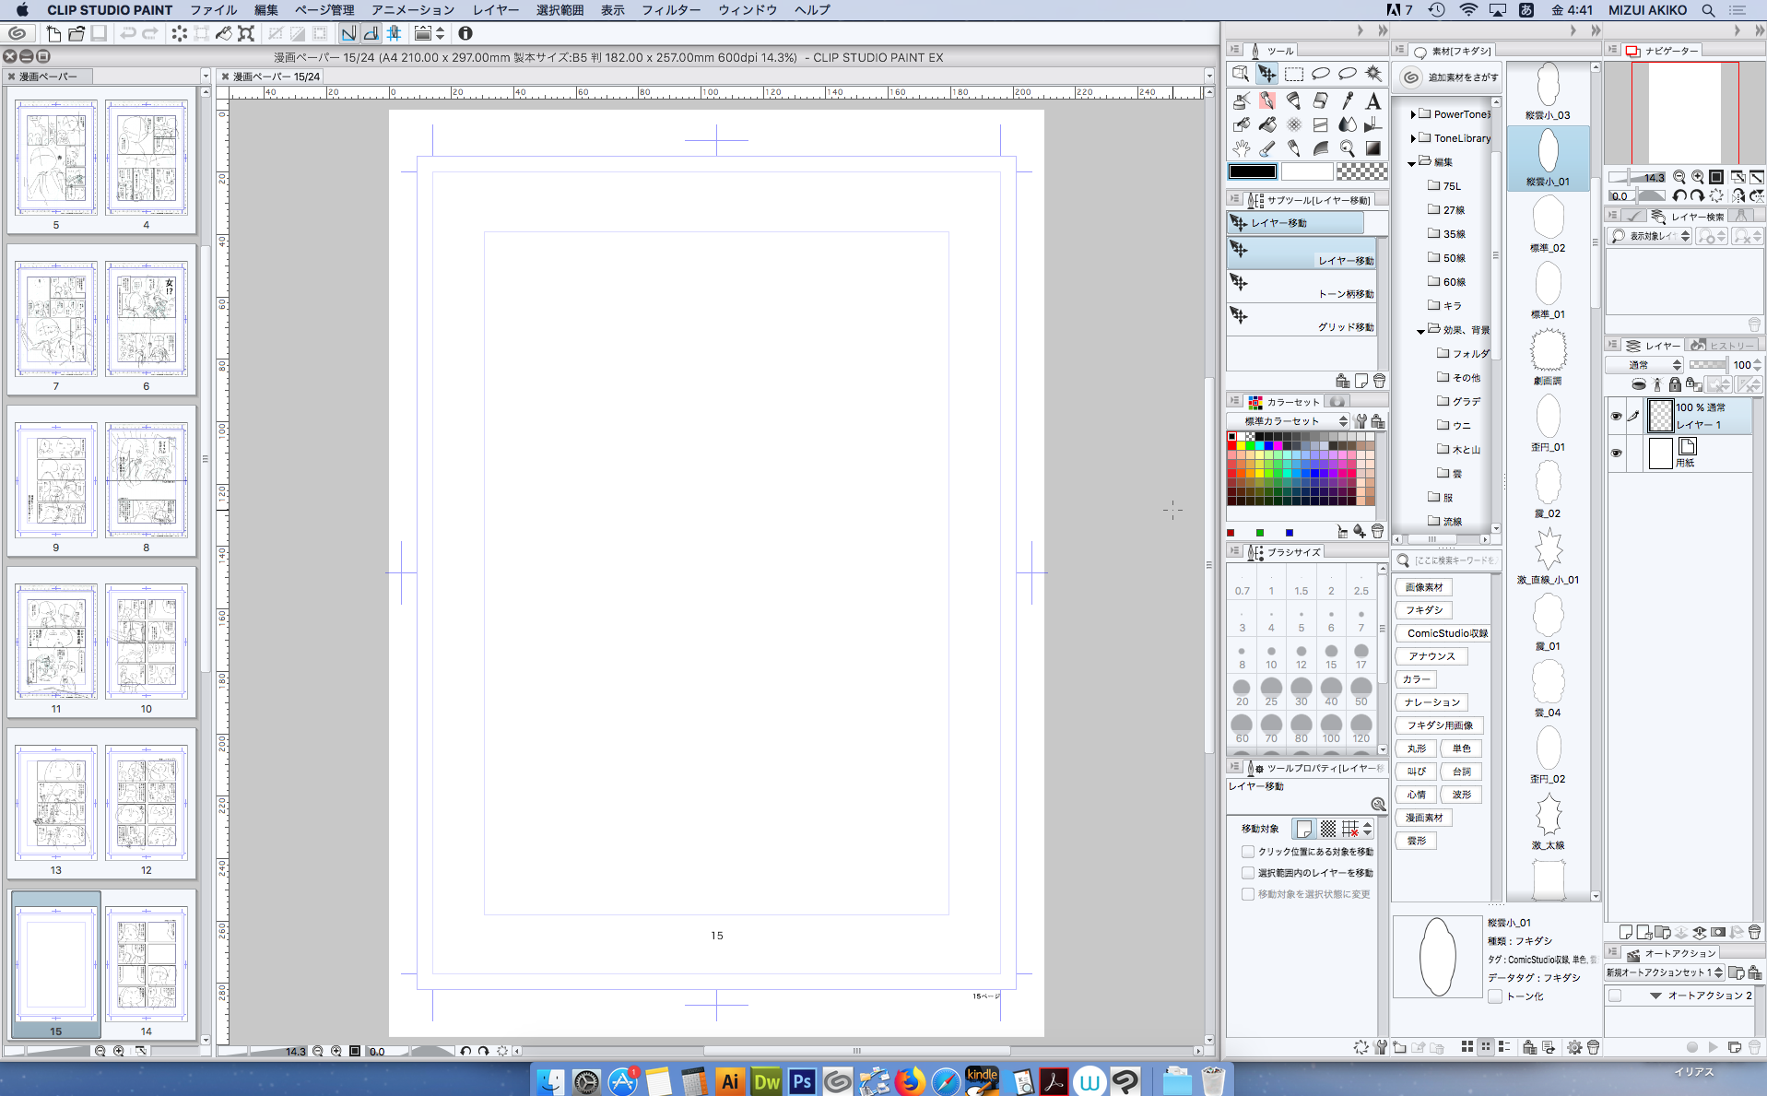The width and height of the screenshot is (1767, 1096).
Task: Tick the トーン化 checkbox
Action: coord(1495,996)
